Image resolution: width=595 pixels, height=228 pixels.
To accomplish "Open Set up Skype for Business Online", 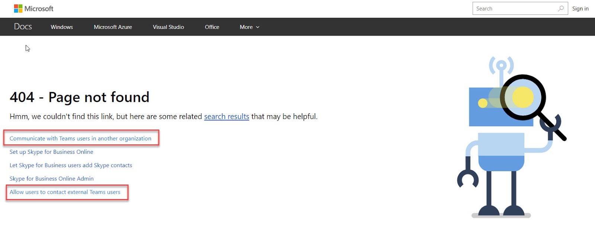I will pyautogui.click(x=51, y=152).
